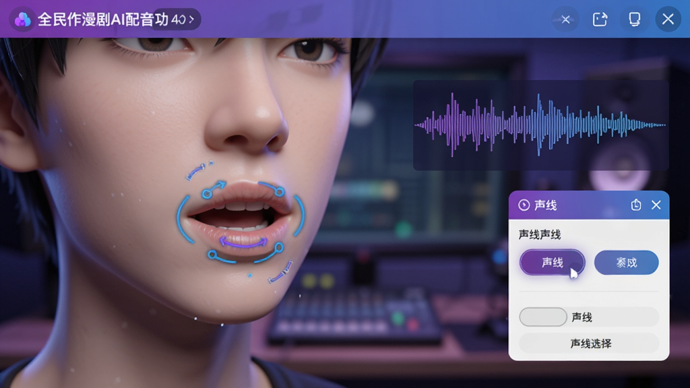Click the 声线 panel title text
The width and height of the screenshot is (690, 388).
[x=546, y=205]
